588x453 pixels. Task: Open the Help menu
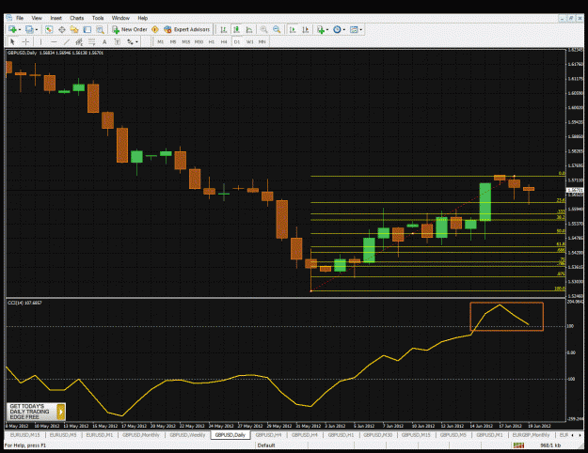(x=142, y=18)
